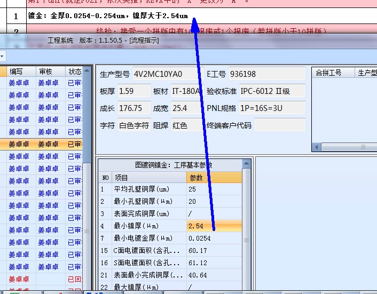The height and width of the screenshot is (294, 377).
Task: Focus the 板厚 field showing 1.59
Action: coord(134,91)
